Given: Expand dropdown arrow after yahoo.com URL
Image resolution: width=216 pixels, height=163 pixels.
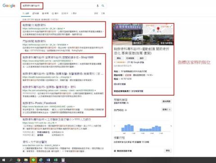Looking at the screenshot, I should click(x=95, y=90).
